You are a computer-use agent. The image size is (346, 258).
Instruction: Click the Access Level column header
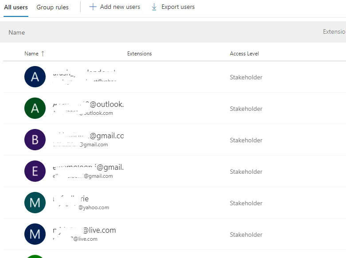245,54
